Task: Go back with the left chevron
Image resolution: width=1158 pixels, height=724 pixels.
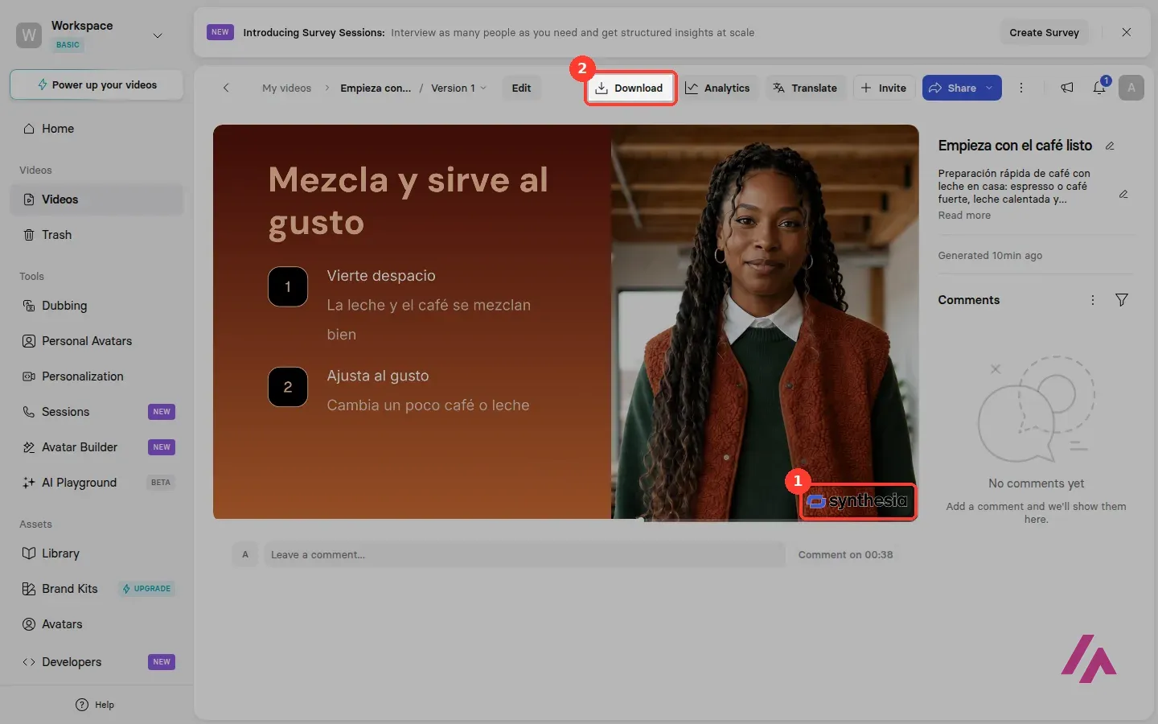Action: [x=226, y=88]
